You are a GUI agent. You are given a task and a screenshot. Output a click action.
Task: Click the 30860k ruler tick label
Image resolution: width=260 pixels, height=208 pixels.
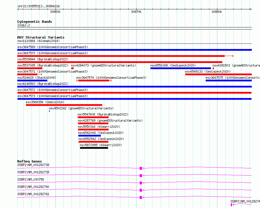pos(55,12)
